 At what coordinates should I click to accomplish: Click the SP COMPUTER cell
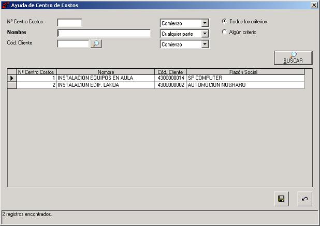[245, 78]
